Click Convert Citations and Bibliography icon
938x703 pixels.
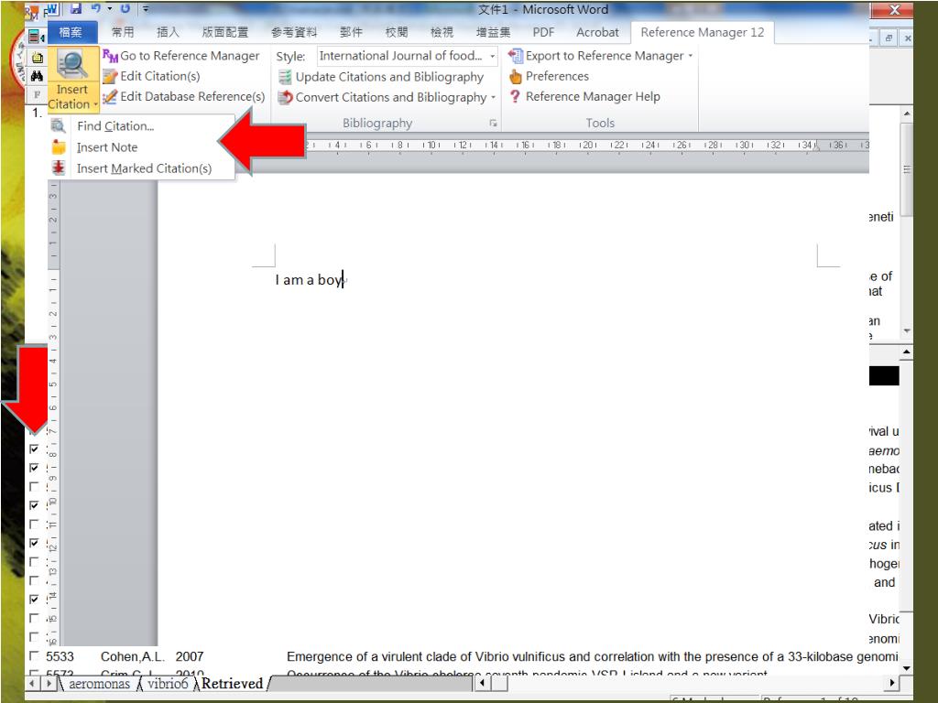click(285, 97)
